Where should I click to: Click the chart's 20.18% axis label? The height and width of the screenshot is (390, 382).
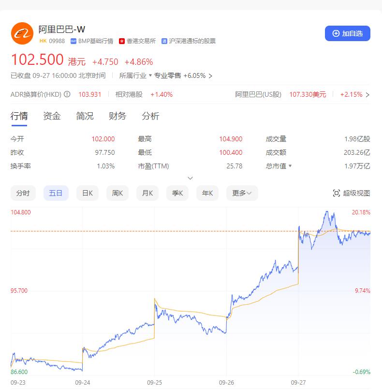(x=361, y=212)
